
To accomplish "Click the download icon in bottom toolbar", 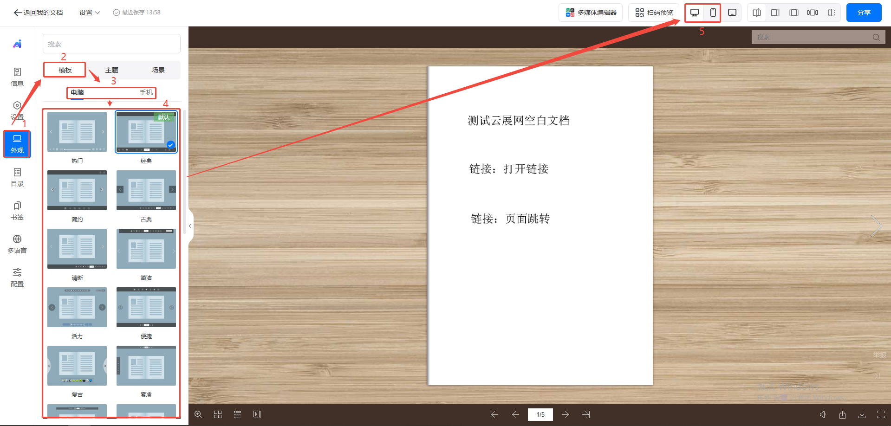I will point(862,414).
